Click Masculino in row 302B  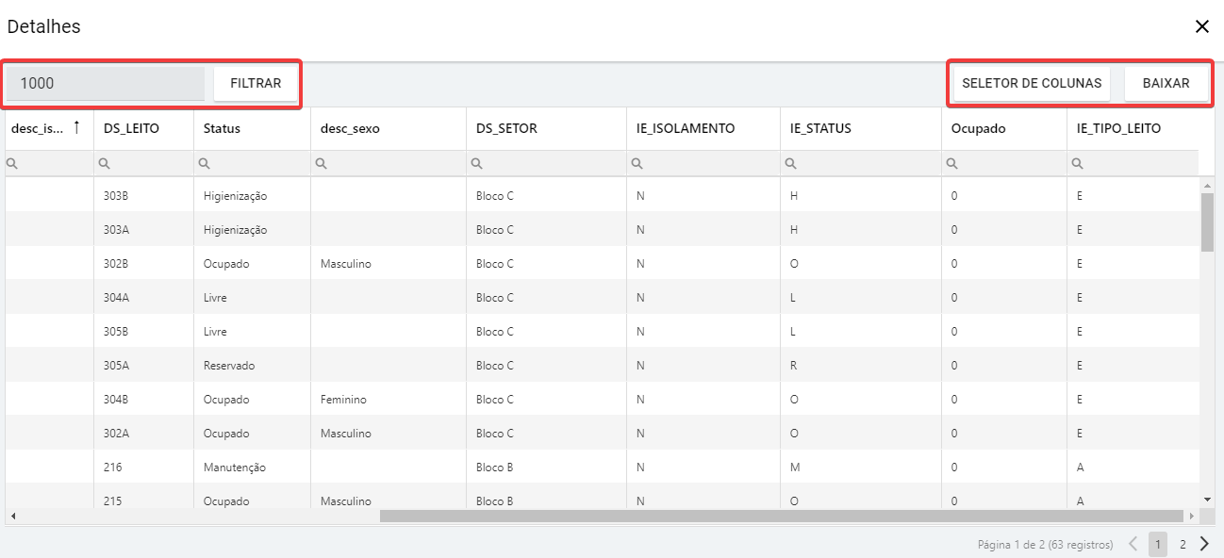[346, 264]
